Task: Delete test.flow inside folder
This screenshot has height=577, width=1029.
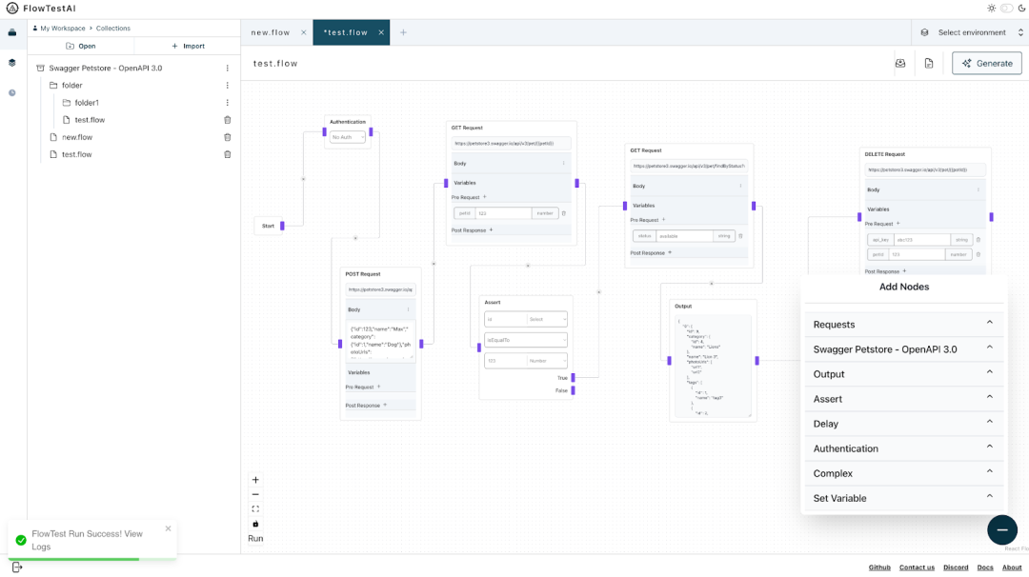Action: (228, 120)
